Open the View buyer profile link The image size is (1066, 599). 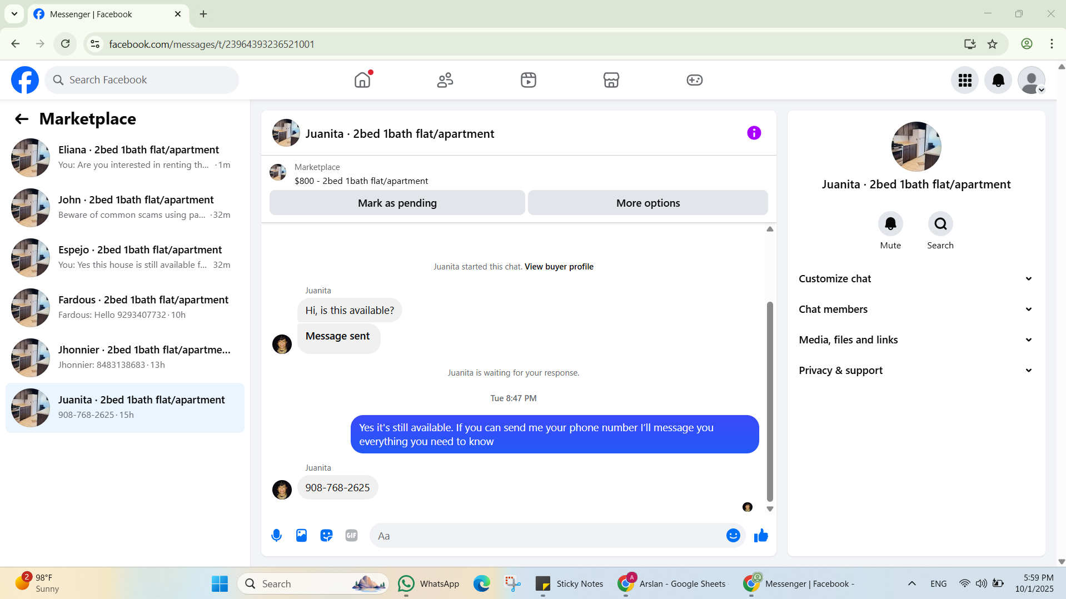(x=559, y=267)
